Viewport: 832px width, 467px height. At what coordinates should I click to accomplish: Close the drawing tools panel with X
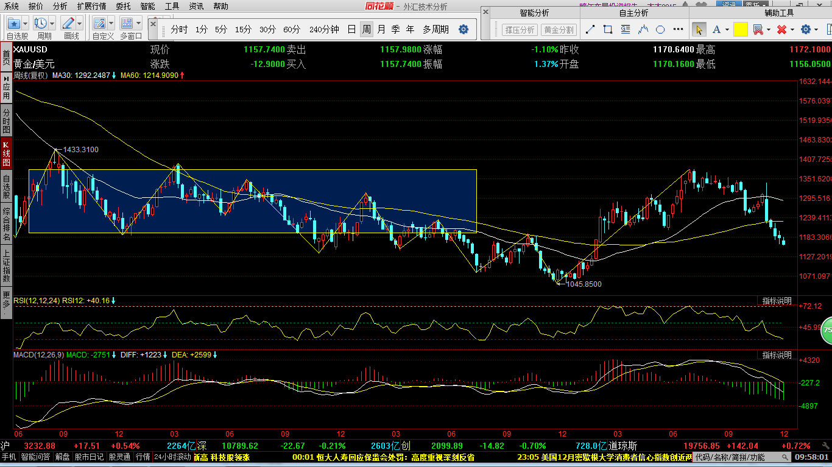(x=485, y=13)
